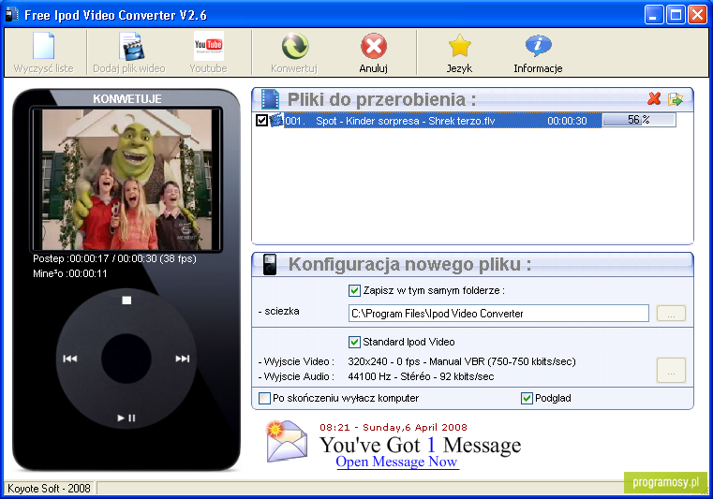Uncheck the Shrek terzo.flv file checkbox
Screen dimensions: 713x499
coord(261,121)
